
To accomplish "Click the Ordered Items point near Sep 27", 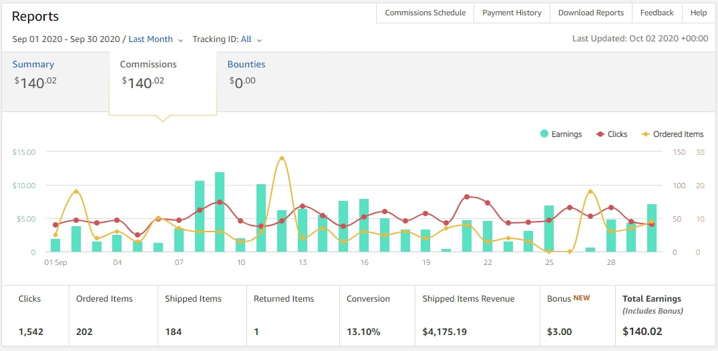I will click(590, 192).
